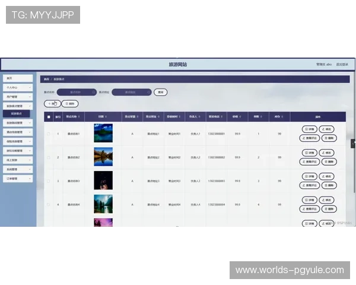Image resolution: width=356 pixels, height=285 pixels.
Task: Toggle the select-all checkbox in table header
Action: click(x=49, y=117)
